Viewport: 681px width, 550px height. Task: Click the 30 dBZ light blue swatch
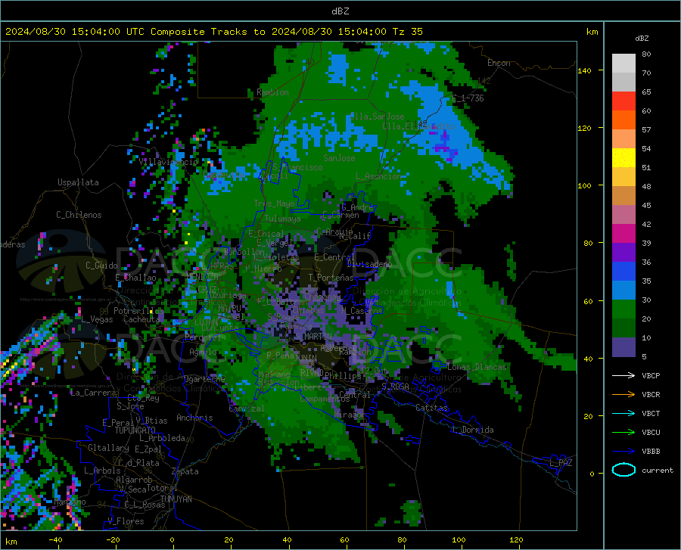pos(623,290)
